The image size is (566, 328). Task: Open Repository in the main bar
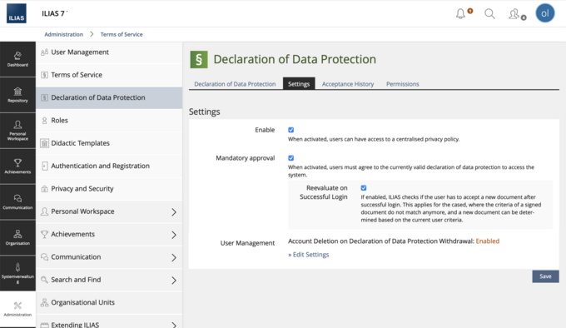pyautogui.click(x=17, y=95)
